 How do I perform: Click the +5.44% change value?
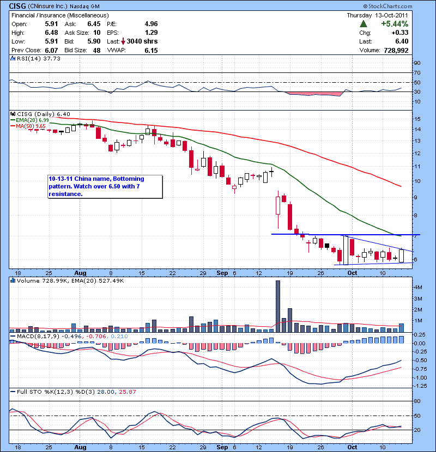395,23
